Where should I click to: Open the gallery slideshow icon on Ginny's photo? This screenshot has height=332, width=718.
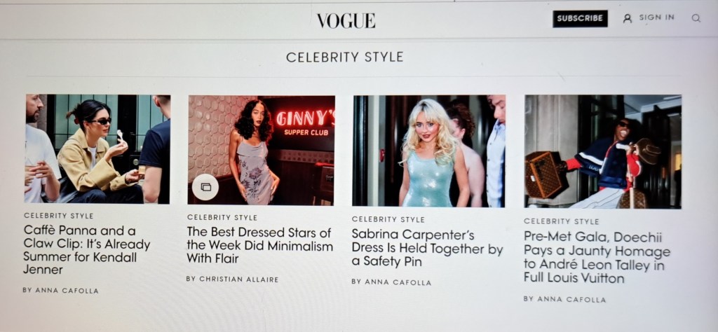click(x=205, y=187)
